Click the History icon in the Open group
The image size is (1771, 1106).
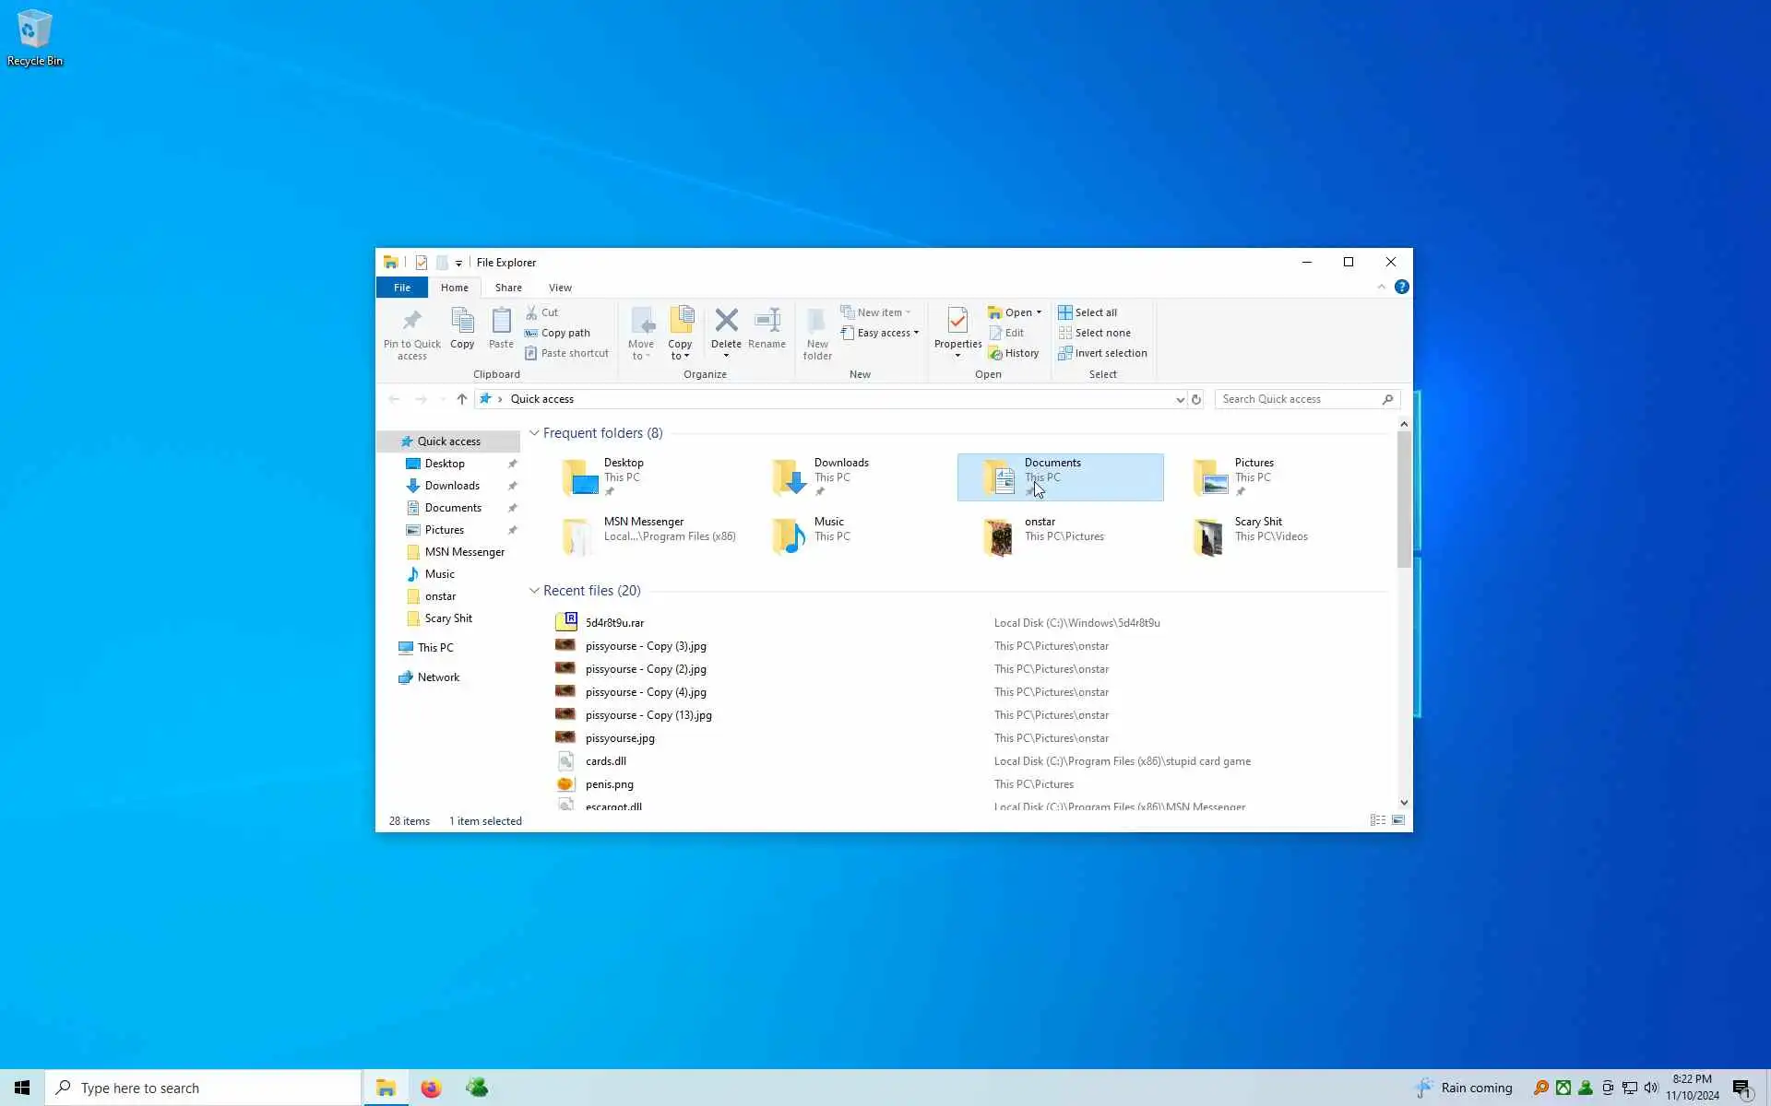pos(995,353)
